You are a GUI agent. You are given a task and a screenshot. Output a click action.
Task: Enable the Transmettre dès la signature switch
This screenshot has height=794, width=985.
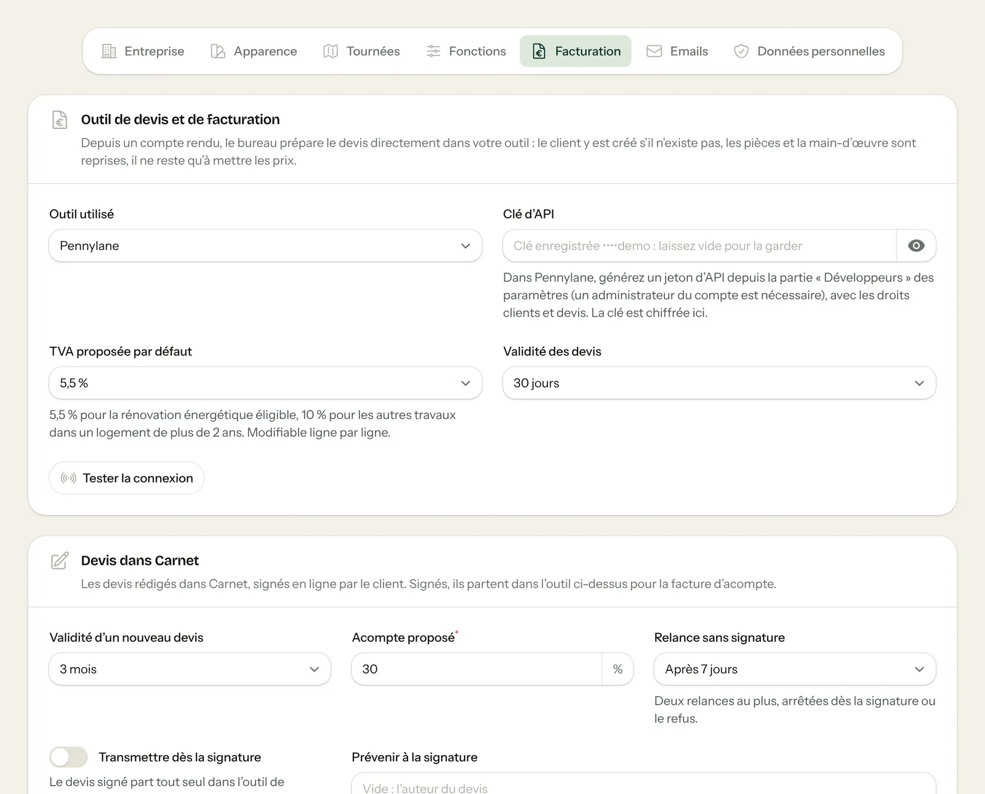pos(68,757)
